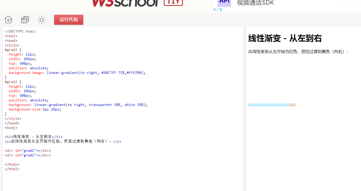
Task: Click the TIY logo badge
Action: tap(173, 3)
